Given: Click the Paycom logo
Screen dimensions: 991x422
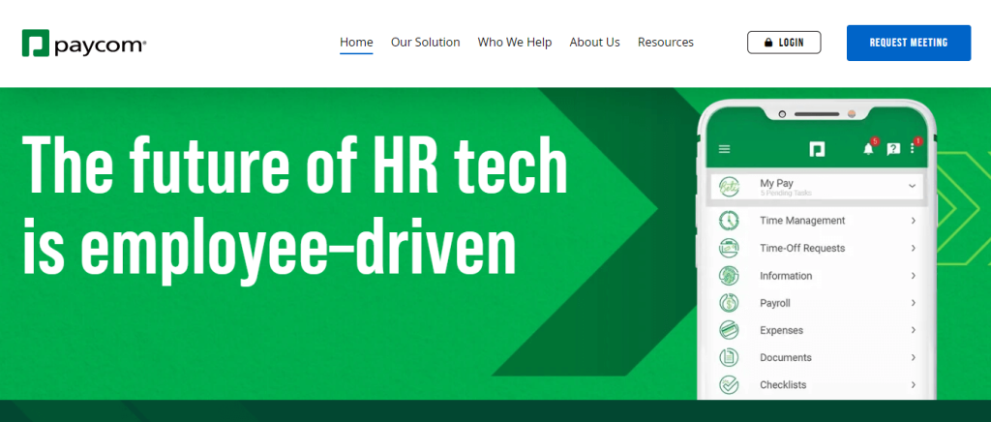Looking at the screenshot, I should [84, 43].
